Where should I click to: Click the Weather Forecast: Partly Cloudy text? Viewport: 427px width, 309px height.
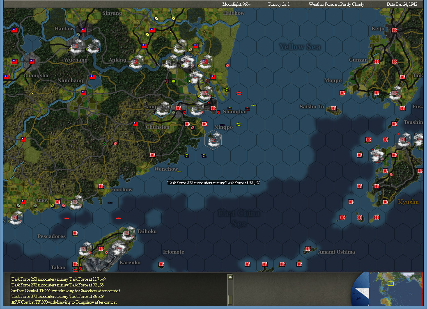point(336,4)
